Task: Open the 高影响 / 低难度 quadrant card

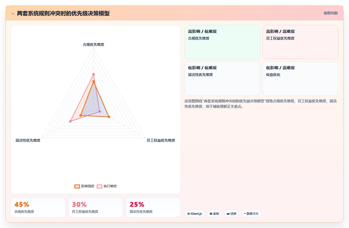Action: point(222,42)
